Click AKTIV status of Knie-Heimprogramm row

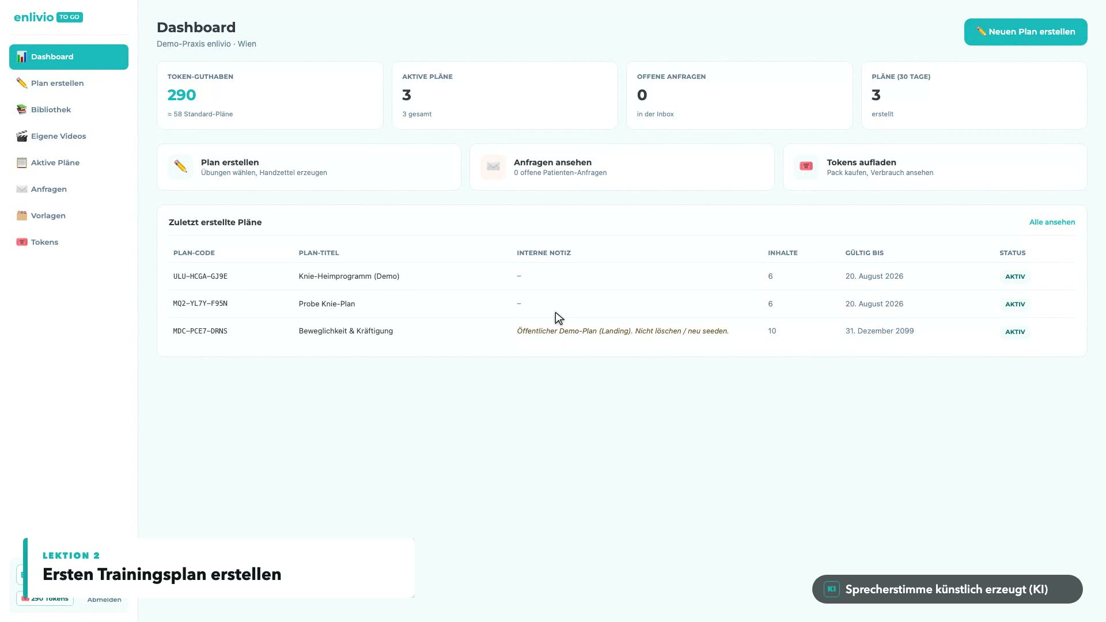click(x=1015, y=276)
